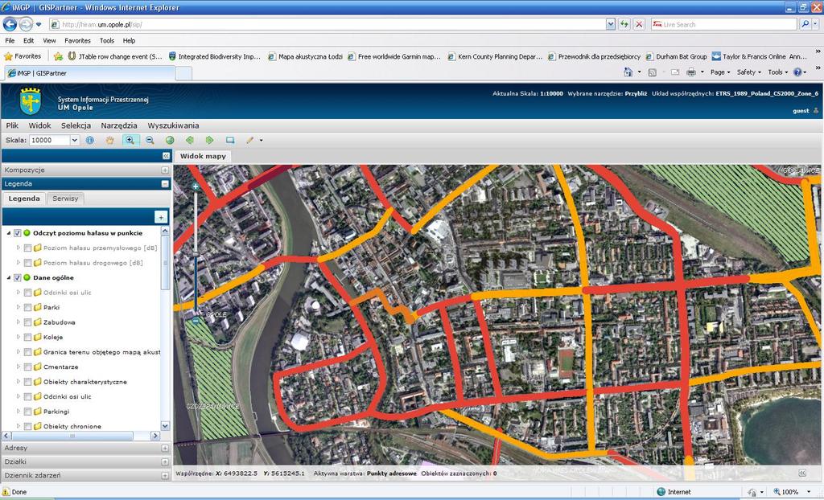This screenshot has width=824, height=500.
Task: Open the Widok menu
Action: [x=40, y=125]
